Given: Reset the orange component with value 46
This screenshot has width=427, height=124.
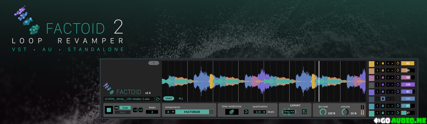Looking at the screenshot, I should [x=398, y=70].
